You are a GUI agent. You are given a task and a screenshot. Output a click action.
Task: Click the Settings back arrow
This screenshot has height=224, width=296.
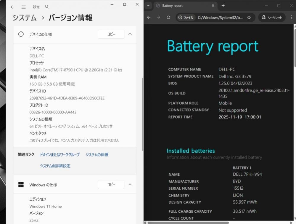pos(12,7)
